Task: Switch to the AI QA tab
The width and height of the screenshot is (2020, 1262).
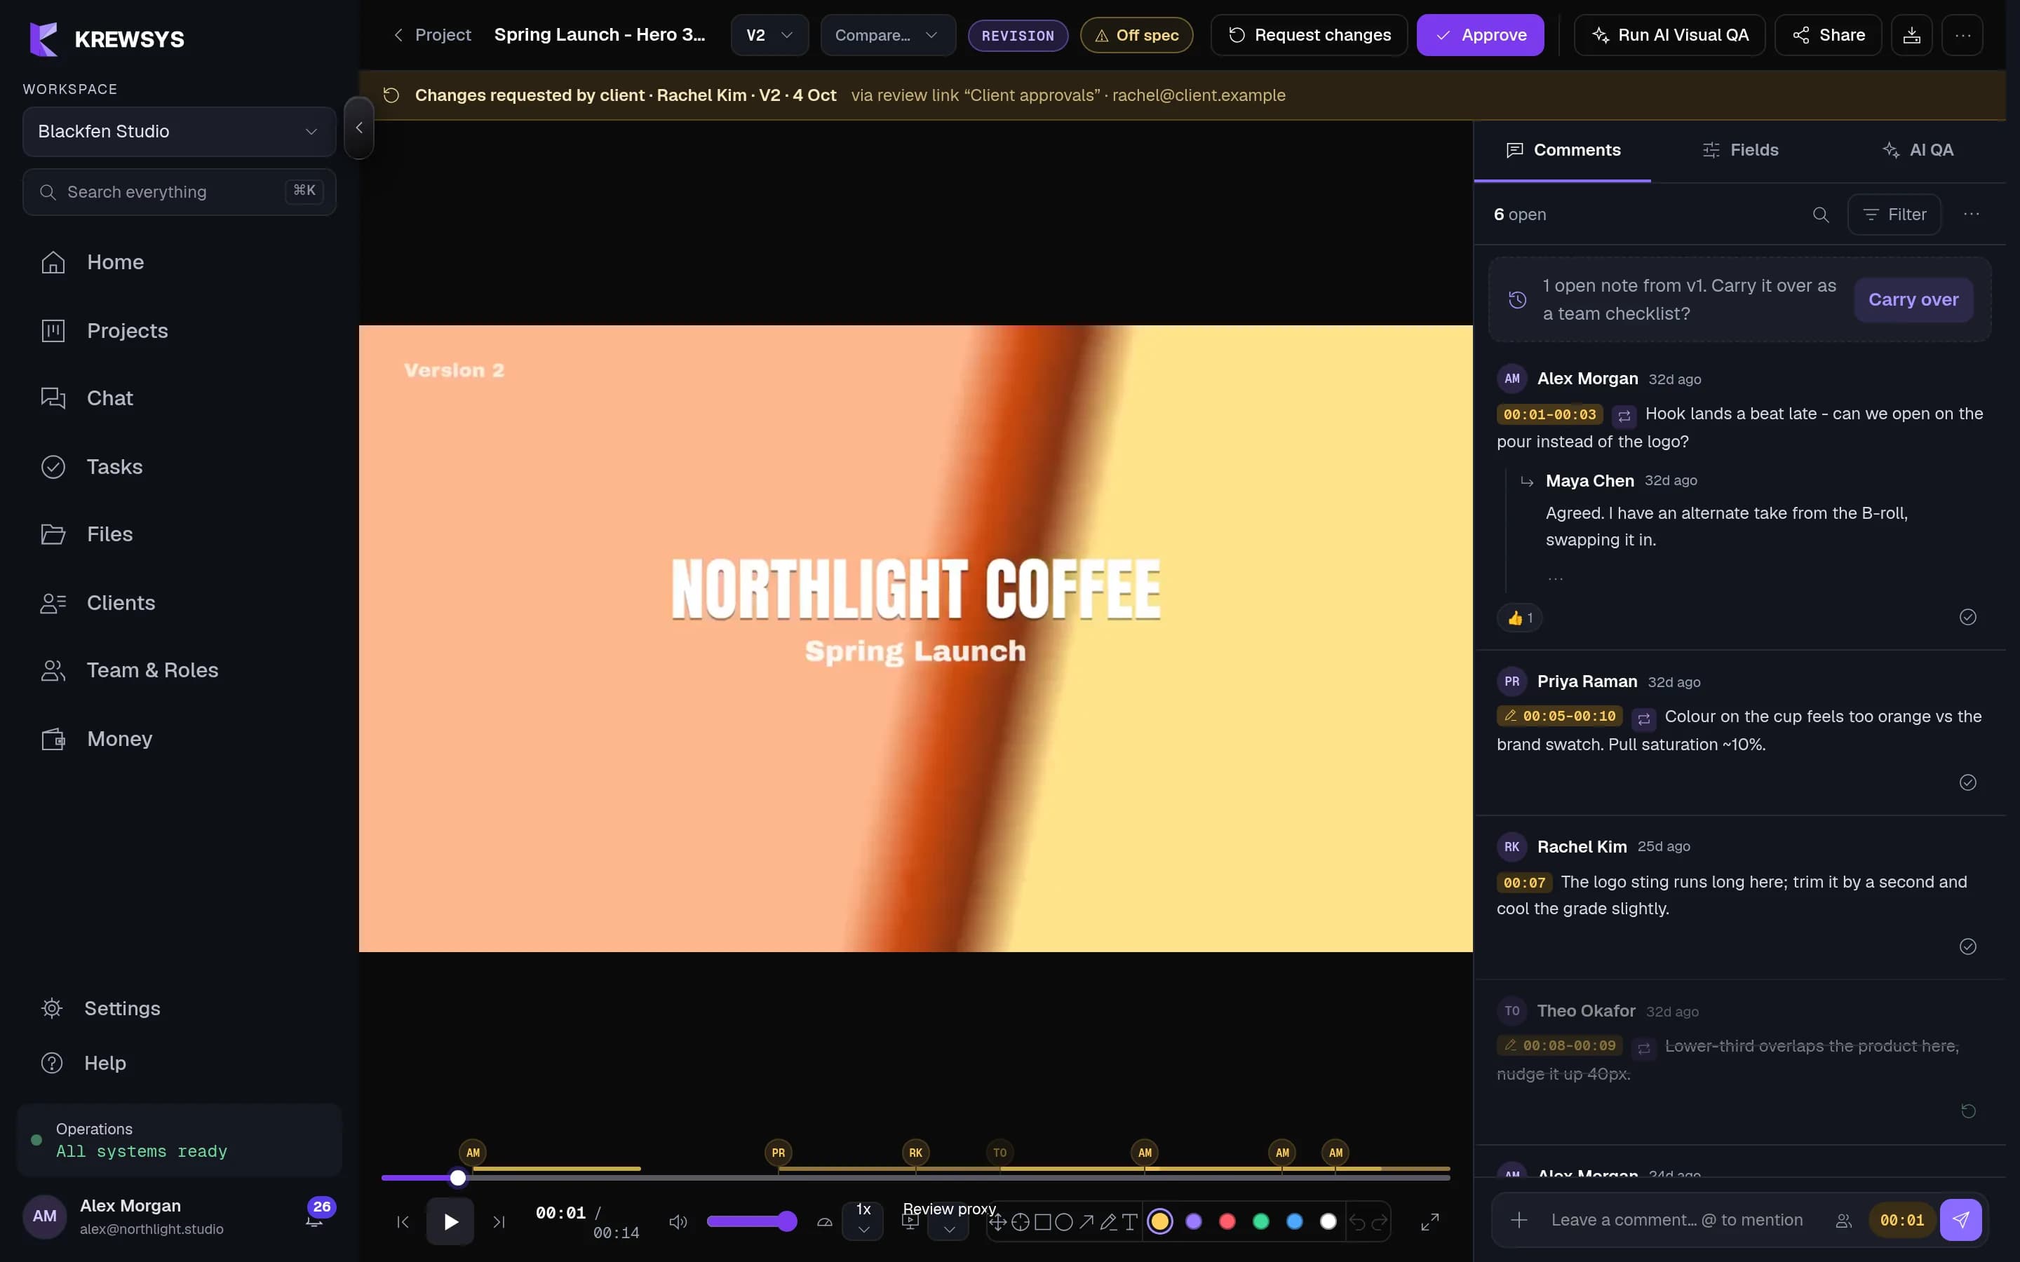Action: click(1918, 150)
